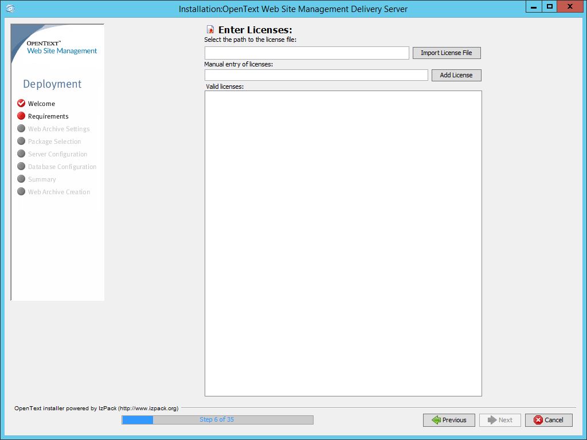
Task: Click the checked Welcome step icon
Action: [21, 103]
